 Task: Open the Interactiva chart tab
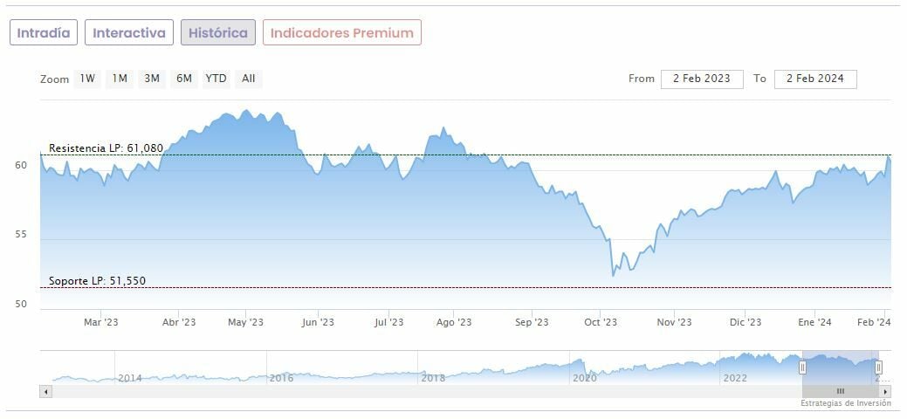click(129, 33)
